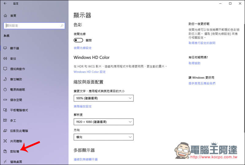The width and height of the screenshot is (245, 165).
Task: Open Night light settings link
Action: [x=83, y=48]
